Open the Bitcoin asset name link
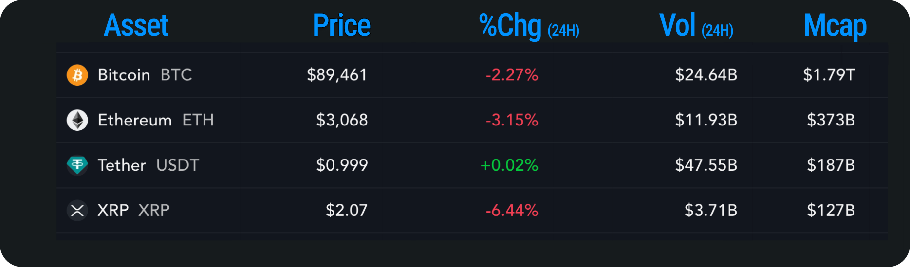The height and width of the screenshot is (267, 910). (x=124, y=75)
